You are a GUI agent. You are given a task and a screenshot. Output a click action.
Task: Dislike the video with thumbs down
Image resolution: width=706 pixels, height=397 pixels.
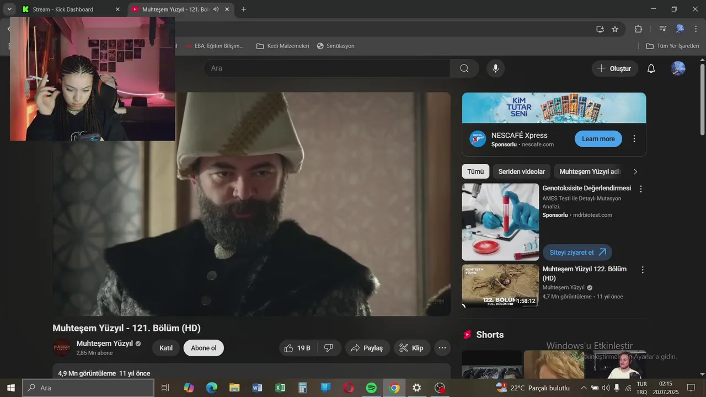(329, 348)
